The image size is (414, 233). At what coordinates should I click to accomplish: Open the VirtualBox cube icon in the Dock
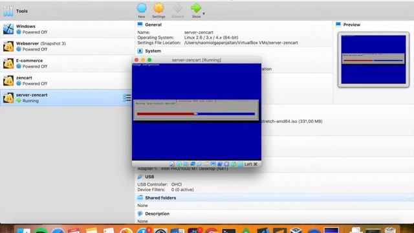296,230
